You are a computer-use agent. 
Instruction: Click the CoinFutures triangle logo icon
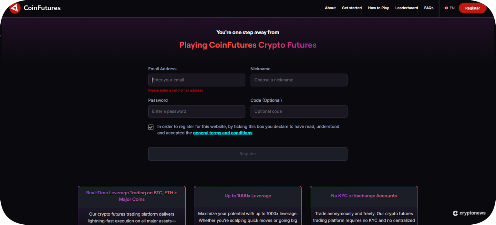pos(15,8)
